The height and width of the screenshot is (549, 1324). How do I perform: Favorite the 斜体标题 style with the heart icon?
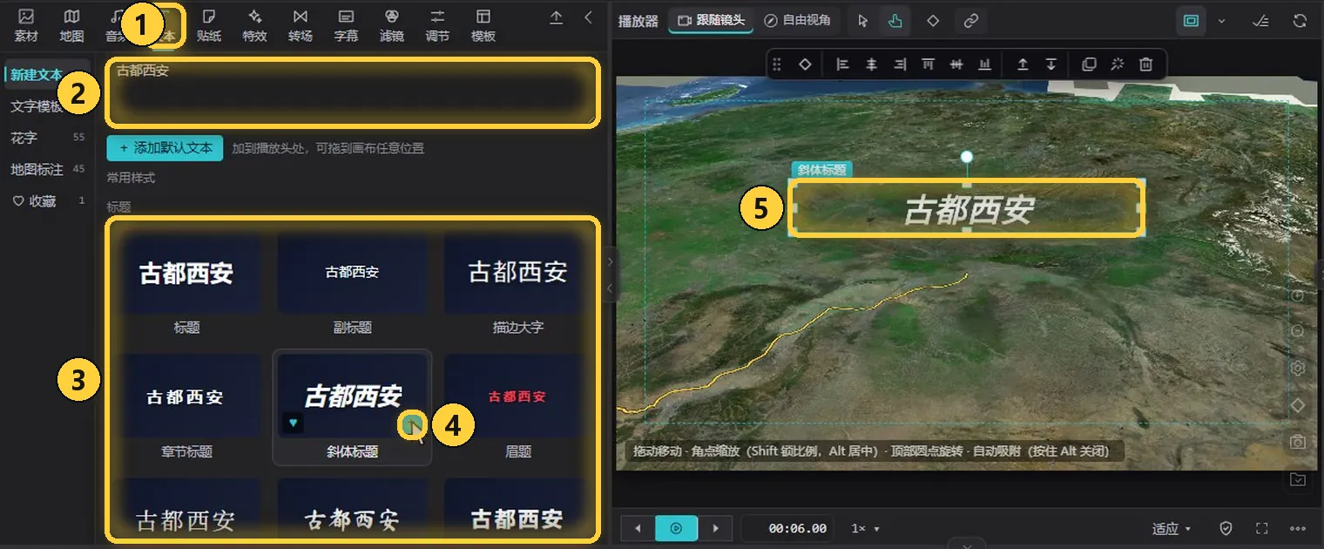click(x=294, y=423)
